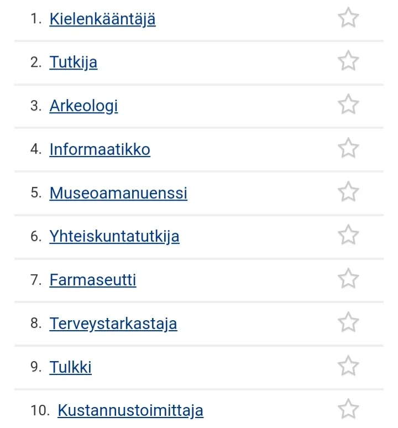Open the Tutkija profession link
The width and height of the screenshot is (398, 428).
point(73,62)
